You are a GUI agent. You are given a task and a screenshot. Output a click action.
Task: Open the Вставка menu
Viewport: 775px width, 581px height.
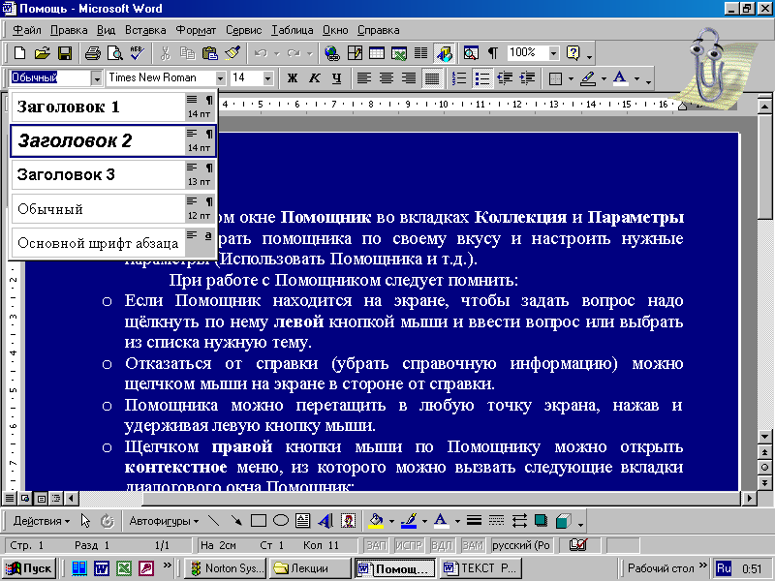145,30
